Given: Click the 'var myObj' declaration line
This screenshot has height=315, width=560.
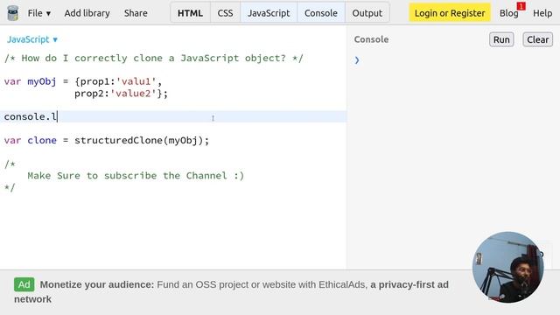Looking at the screenshot, I should pyautogui.click(x=83, y=81).
